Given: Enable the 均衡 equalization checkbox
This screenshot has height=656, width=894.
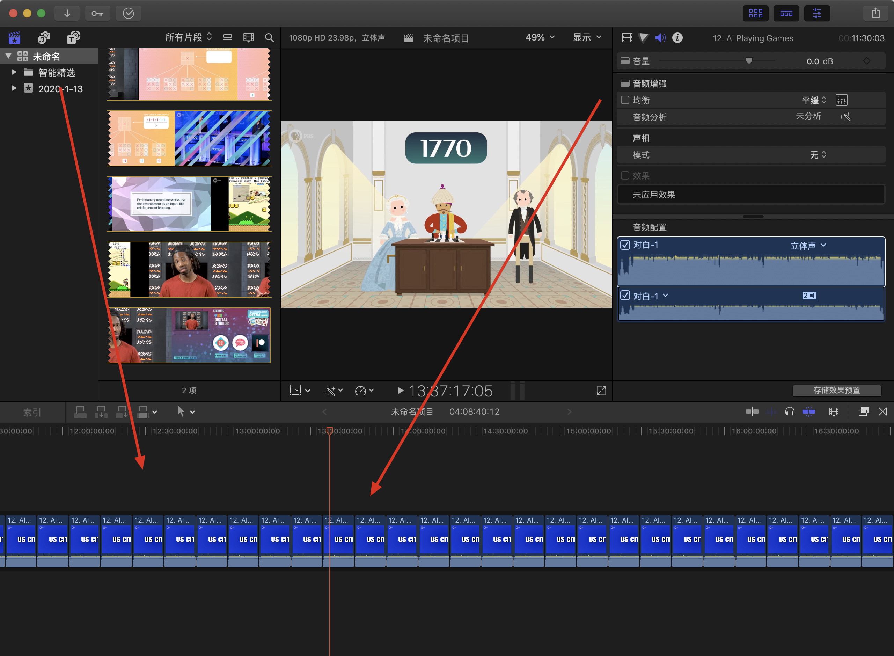Looking at the screenshot, I should [625, 100].
